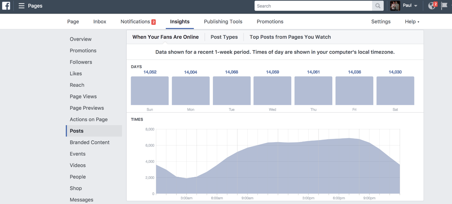Open Reach in the sidebar
The height and width of the screenshot is (204, 452).
pyautogui.click(x=77, y=85)
